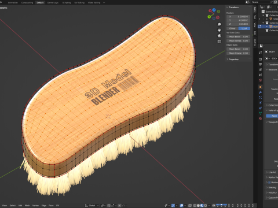
Task: Click the green Y axis on navigation gizmo
Action: pos(209,17)
